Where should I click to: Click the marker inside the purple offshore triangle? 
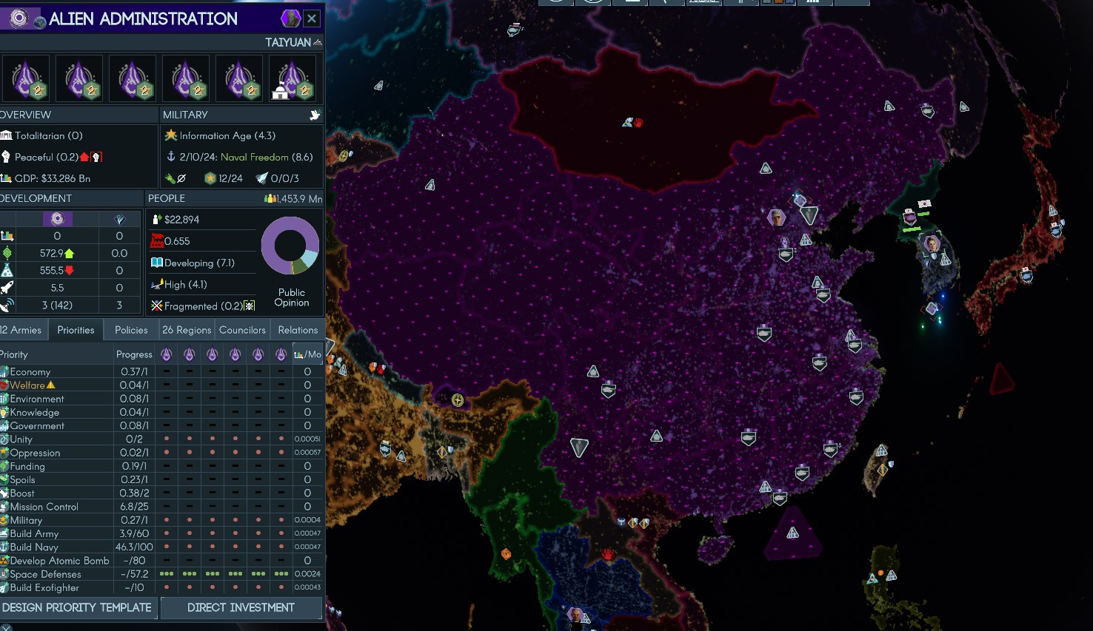pos(792,533)
